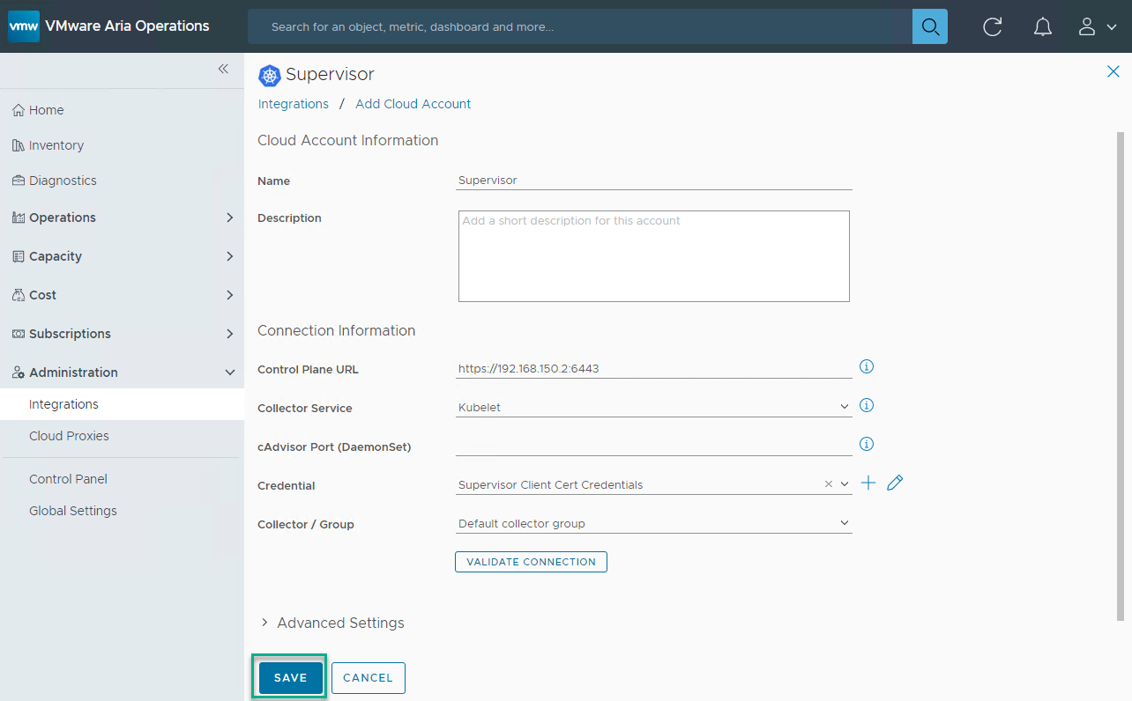The width and height of the screenshot is (1132, 701).
Task: Collapse the left navigation sidebar
Action: pyautogui.click(x=223, y=69)
